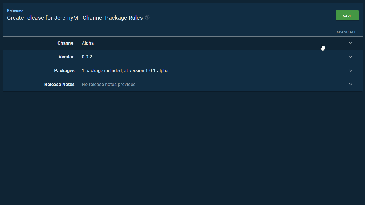Image resolution: width=365 pixels, height=205 pixels.
Task: Save the release with the SAVE button
Action: [347, 15]
